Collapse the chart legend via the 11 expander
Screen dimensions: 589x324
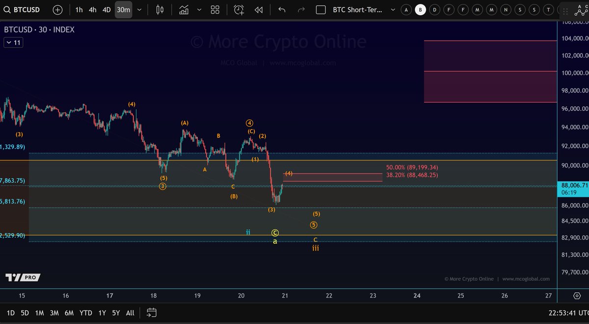[13, 42]
